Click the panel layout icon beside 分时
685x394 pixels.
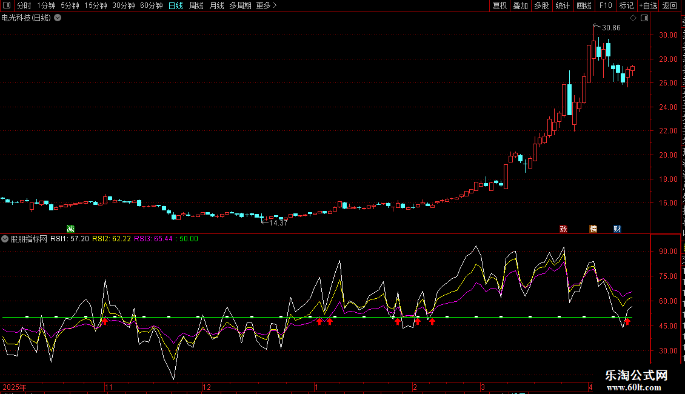[x=7, y=5]
